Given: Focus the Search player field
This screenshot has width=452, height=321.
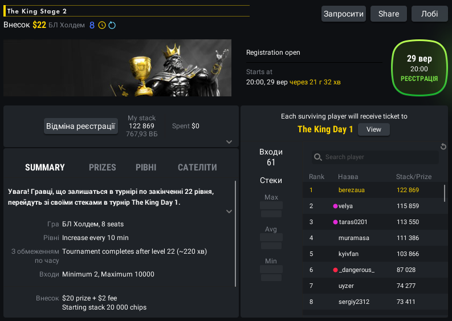Looking at the screenshot, I should (375, 157).
